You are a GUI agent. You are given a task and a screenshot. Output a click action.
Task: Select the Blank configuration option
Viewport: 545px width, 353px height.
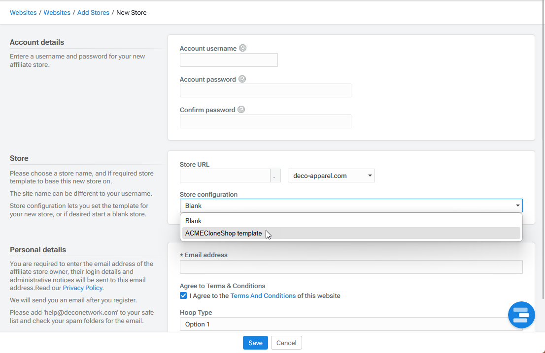(x=194, y=221)
